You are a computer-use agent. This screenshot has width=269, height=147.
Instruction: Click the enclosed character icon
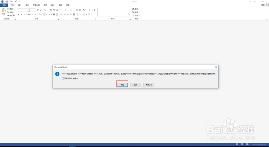click(x=57, y=15)
